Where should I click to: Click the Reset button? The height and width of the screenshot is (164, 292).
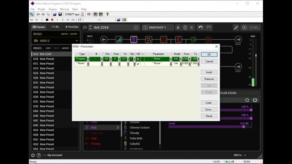tap(209, 116)
